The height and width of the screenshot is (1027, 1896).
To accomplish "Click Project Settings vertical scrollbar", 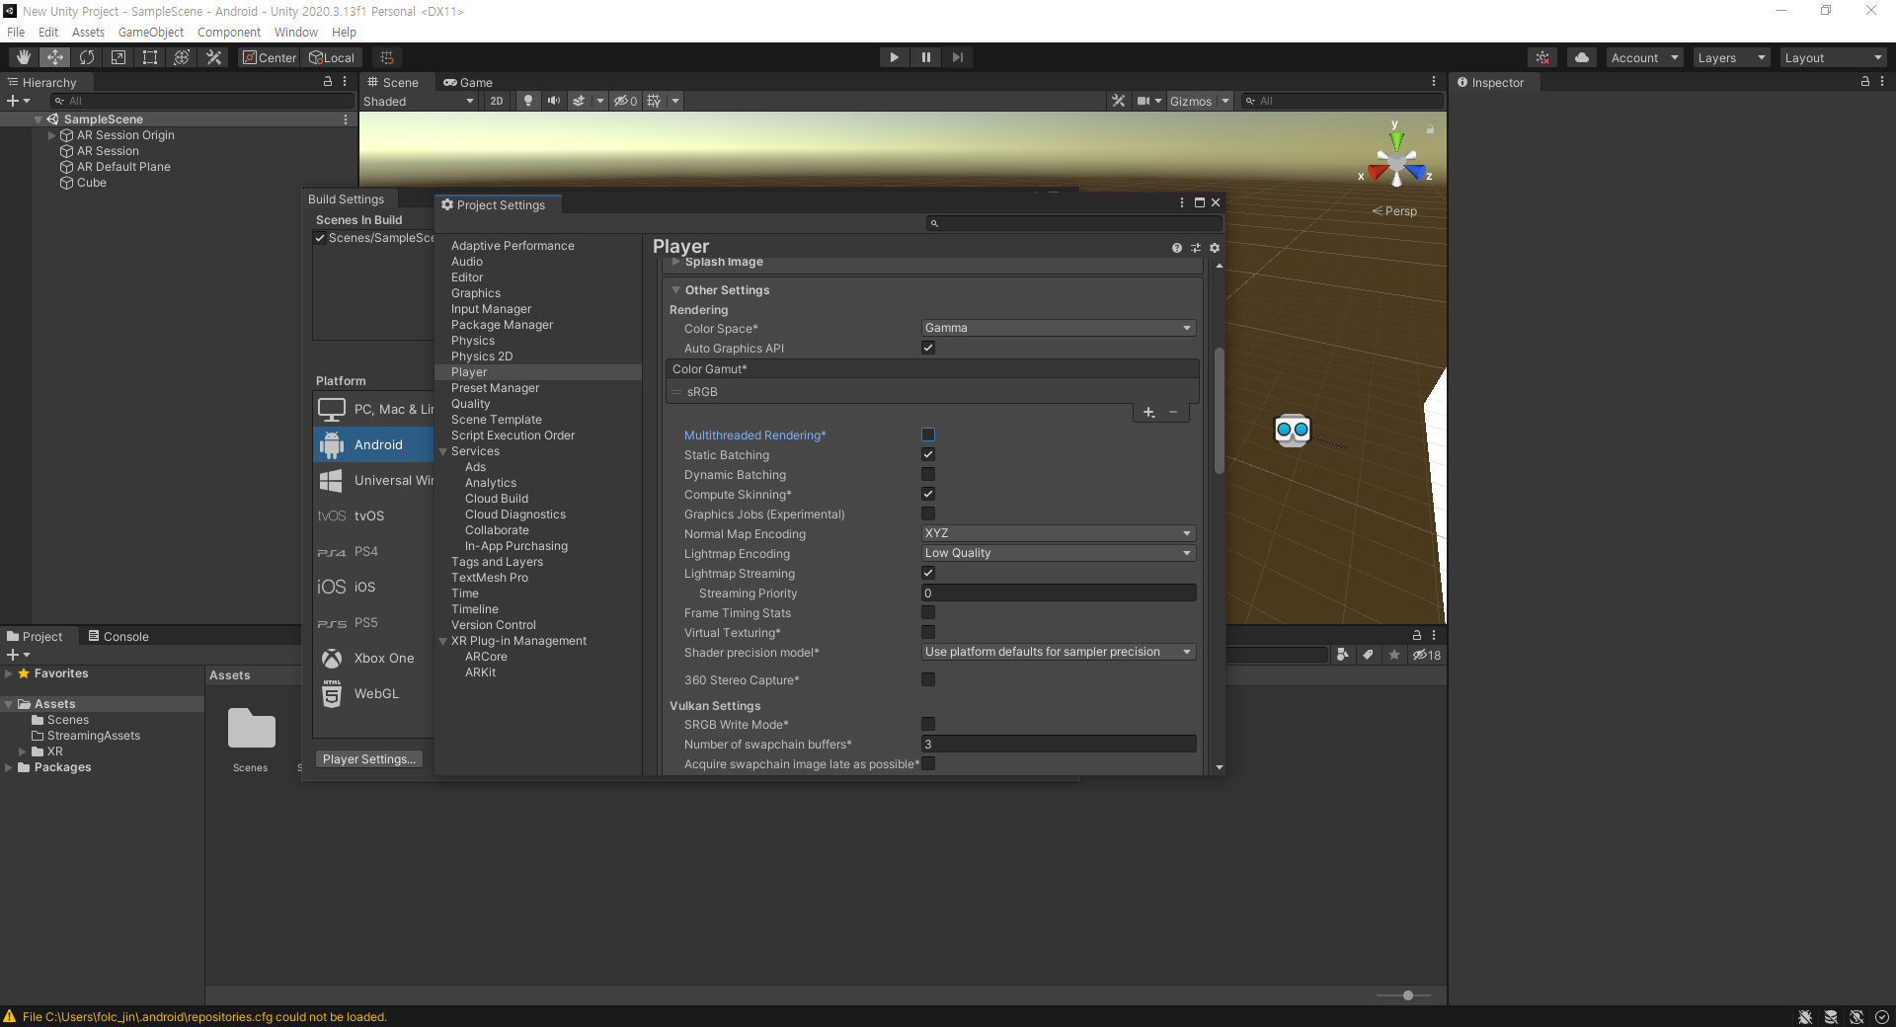I will [x=1220, y=410].
